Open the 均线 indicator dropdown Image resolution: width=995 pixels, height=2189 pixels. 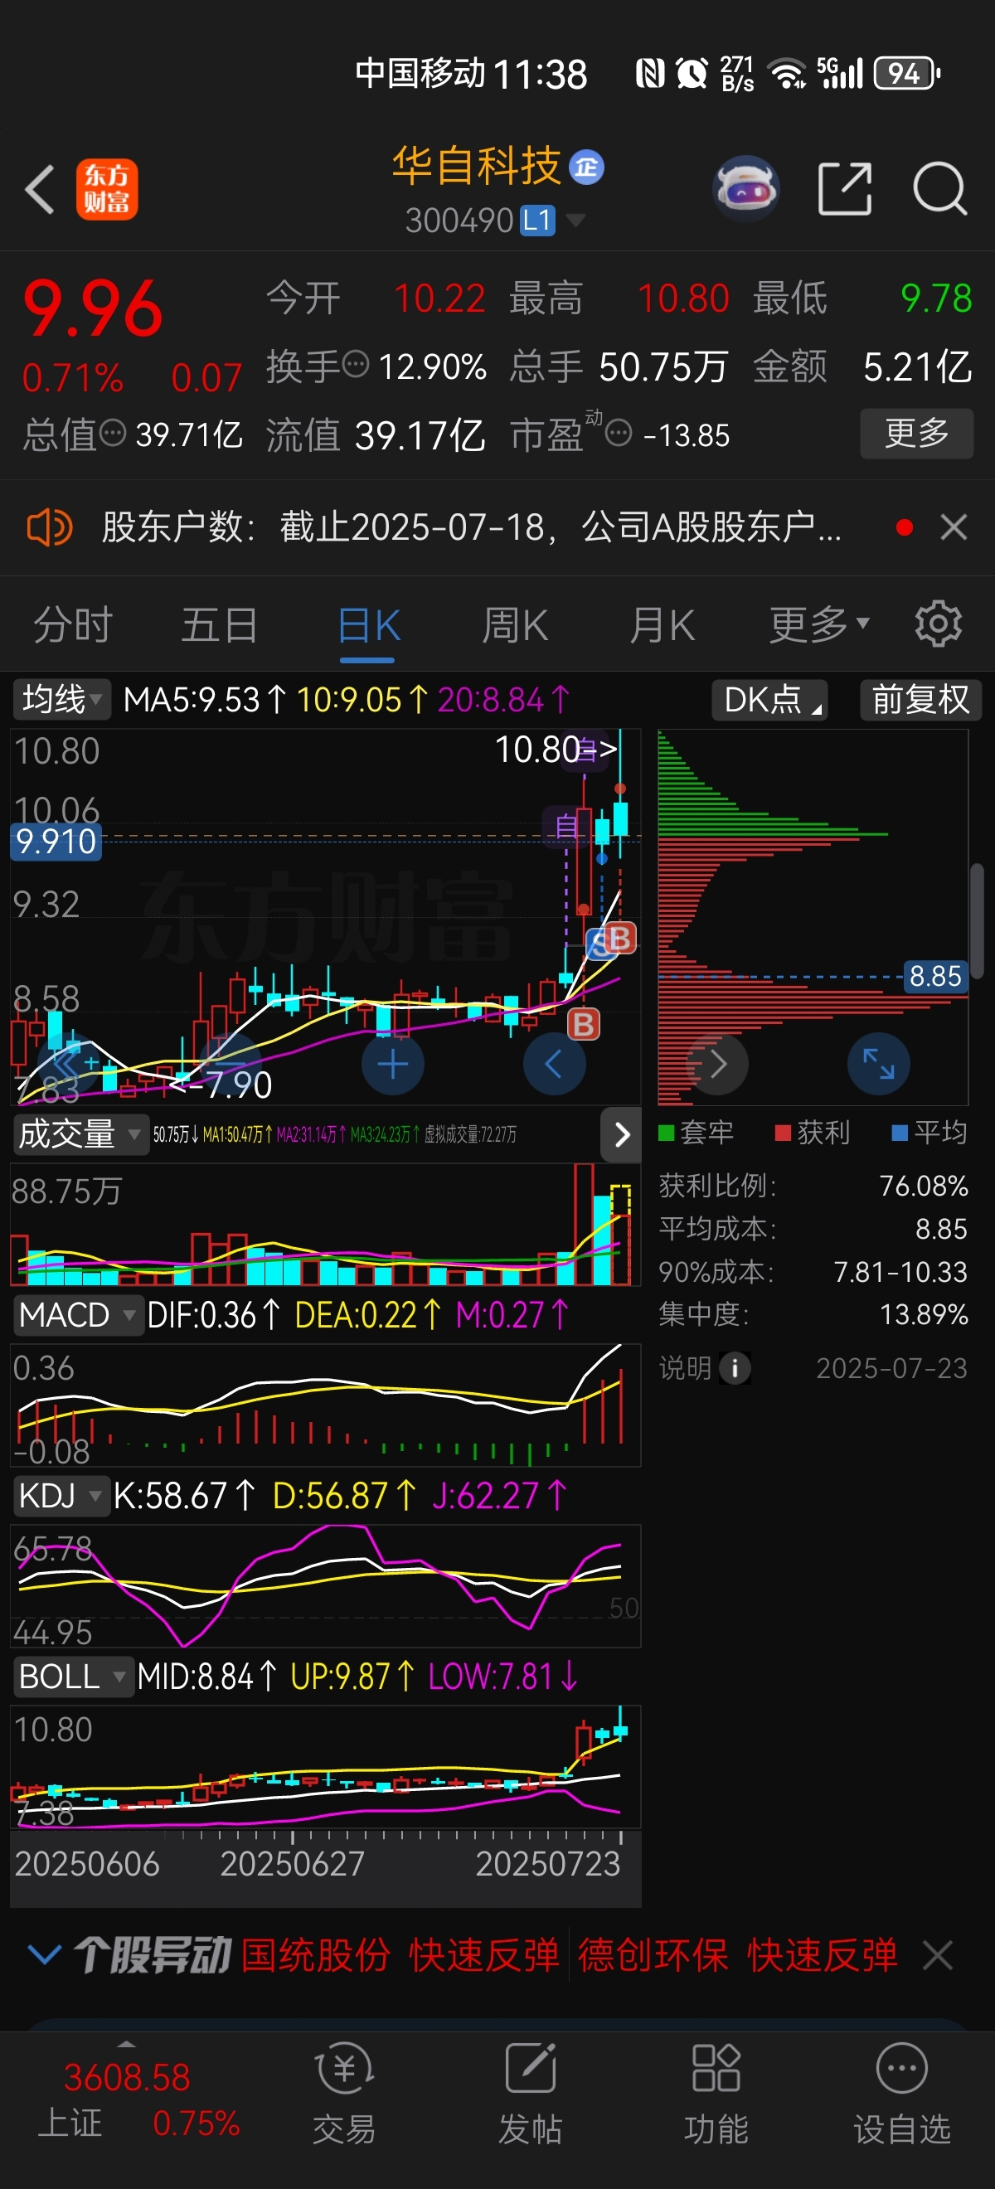tap(62, 700)
